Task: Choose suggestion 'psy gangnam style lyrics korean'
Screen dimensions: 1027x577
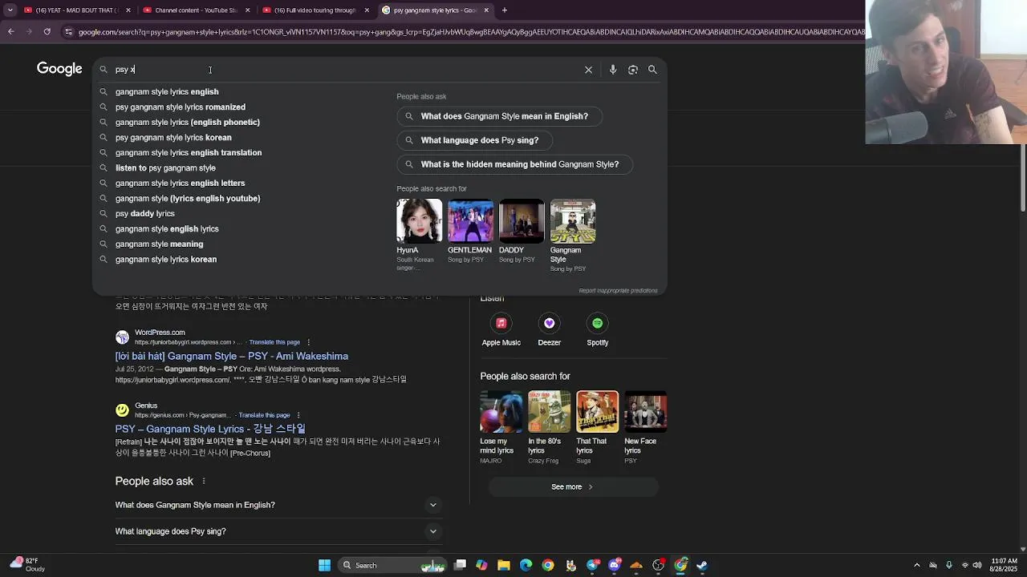Action: [173, 137]
